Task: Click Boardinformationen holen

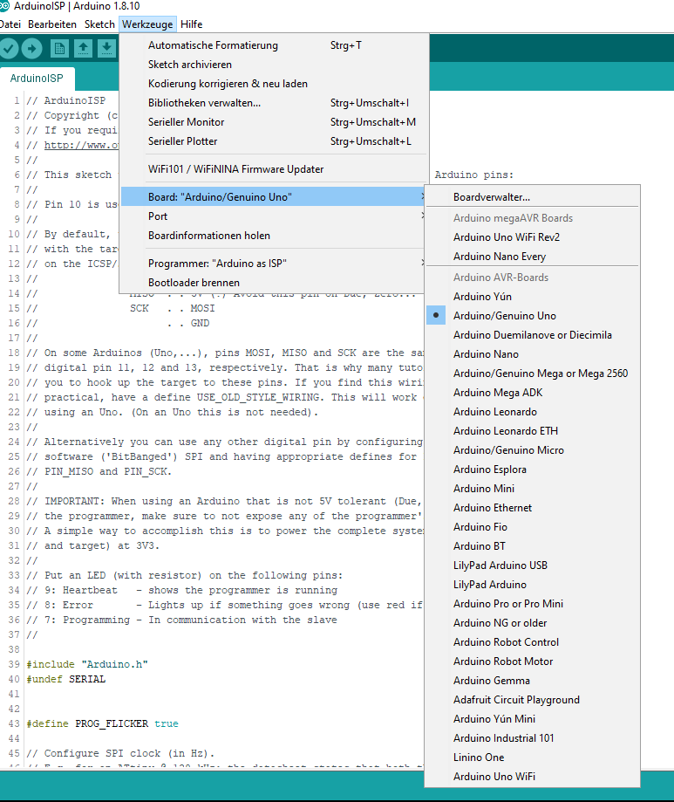Action: point(274,236)
